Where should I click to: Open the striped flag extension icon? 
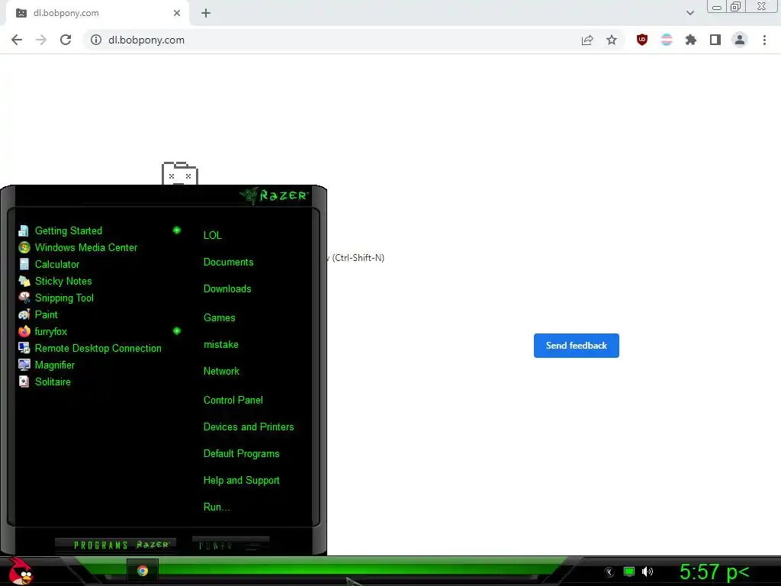(x=667, y=40)
